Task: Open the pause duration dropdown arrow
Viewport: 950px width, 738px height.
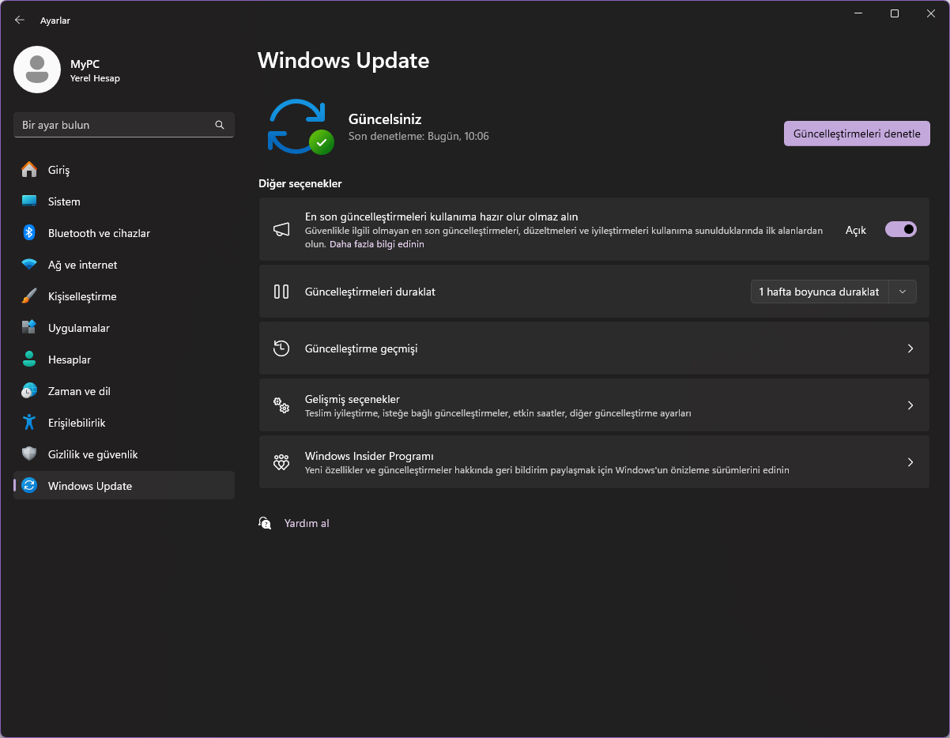Action: 903,292
